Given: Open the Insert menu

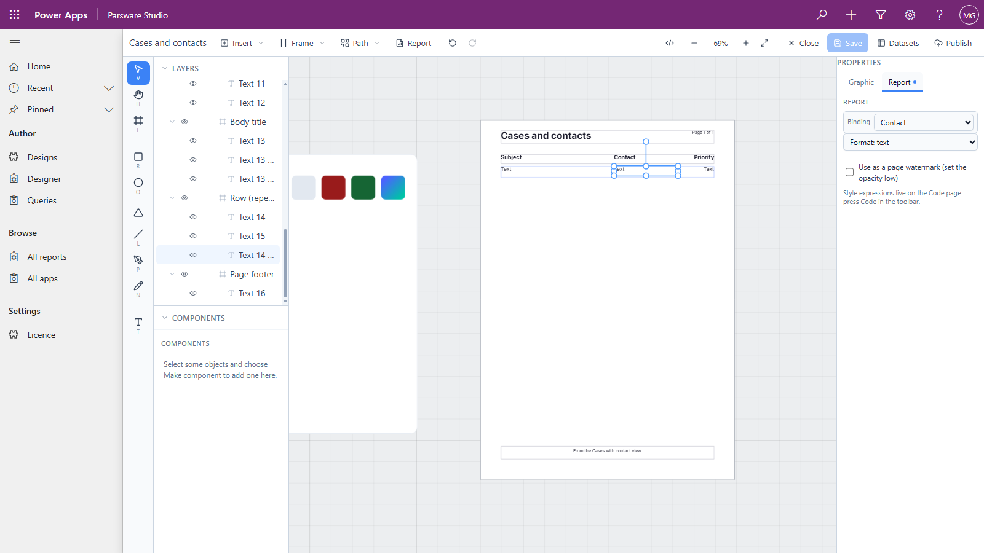Looking at the screenshot, I should (242, 43).
